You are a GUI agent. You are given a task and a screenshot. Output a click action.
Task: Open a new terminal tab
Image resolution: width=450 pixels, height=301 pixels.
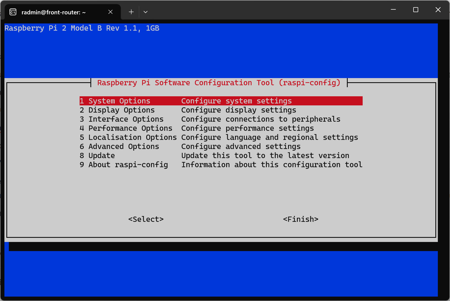131,12
